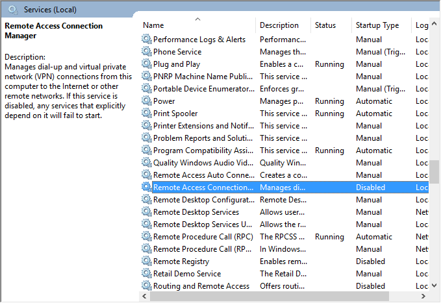Select Problem Reports and Soluti... service
Viewport: 441px width, 303px height.
click(x=203, y=138)
